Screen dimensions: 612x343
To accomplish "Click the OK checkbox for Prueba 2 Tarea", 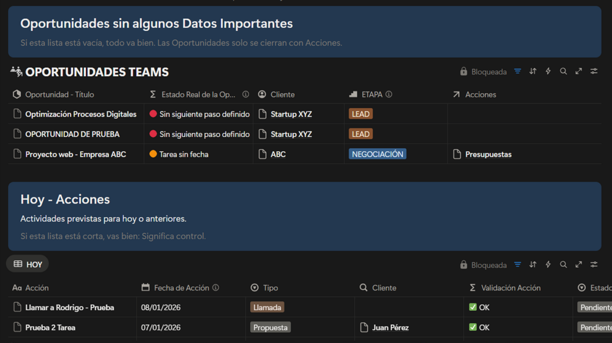I will click(x=473, y=327).
